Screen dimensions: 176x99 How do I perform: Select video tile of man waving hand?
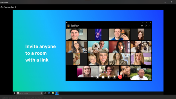(x=120, y=34)
